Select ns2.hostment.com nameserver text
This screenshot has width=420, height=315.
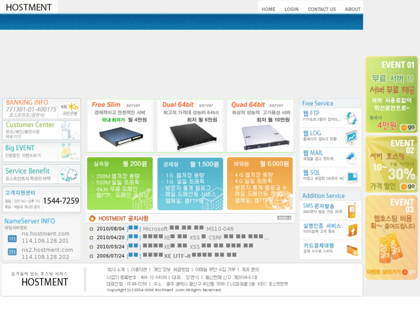coord(47,250)
